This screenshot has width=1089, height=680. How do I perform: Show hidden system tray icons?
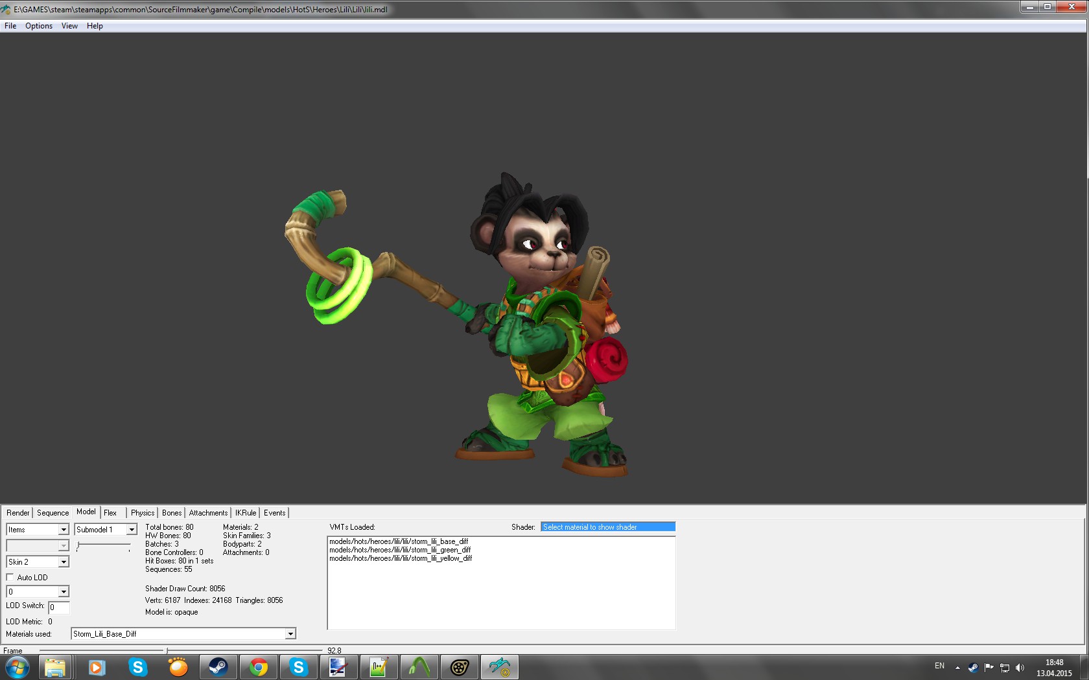(x=957, y=667)
